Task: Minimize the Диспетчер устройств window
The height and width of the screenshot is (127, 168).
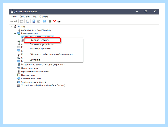Action: tap(137, 11)
